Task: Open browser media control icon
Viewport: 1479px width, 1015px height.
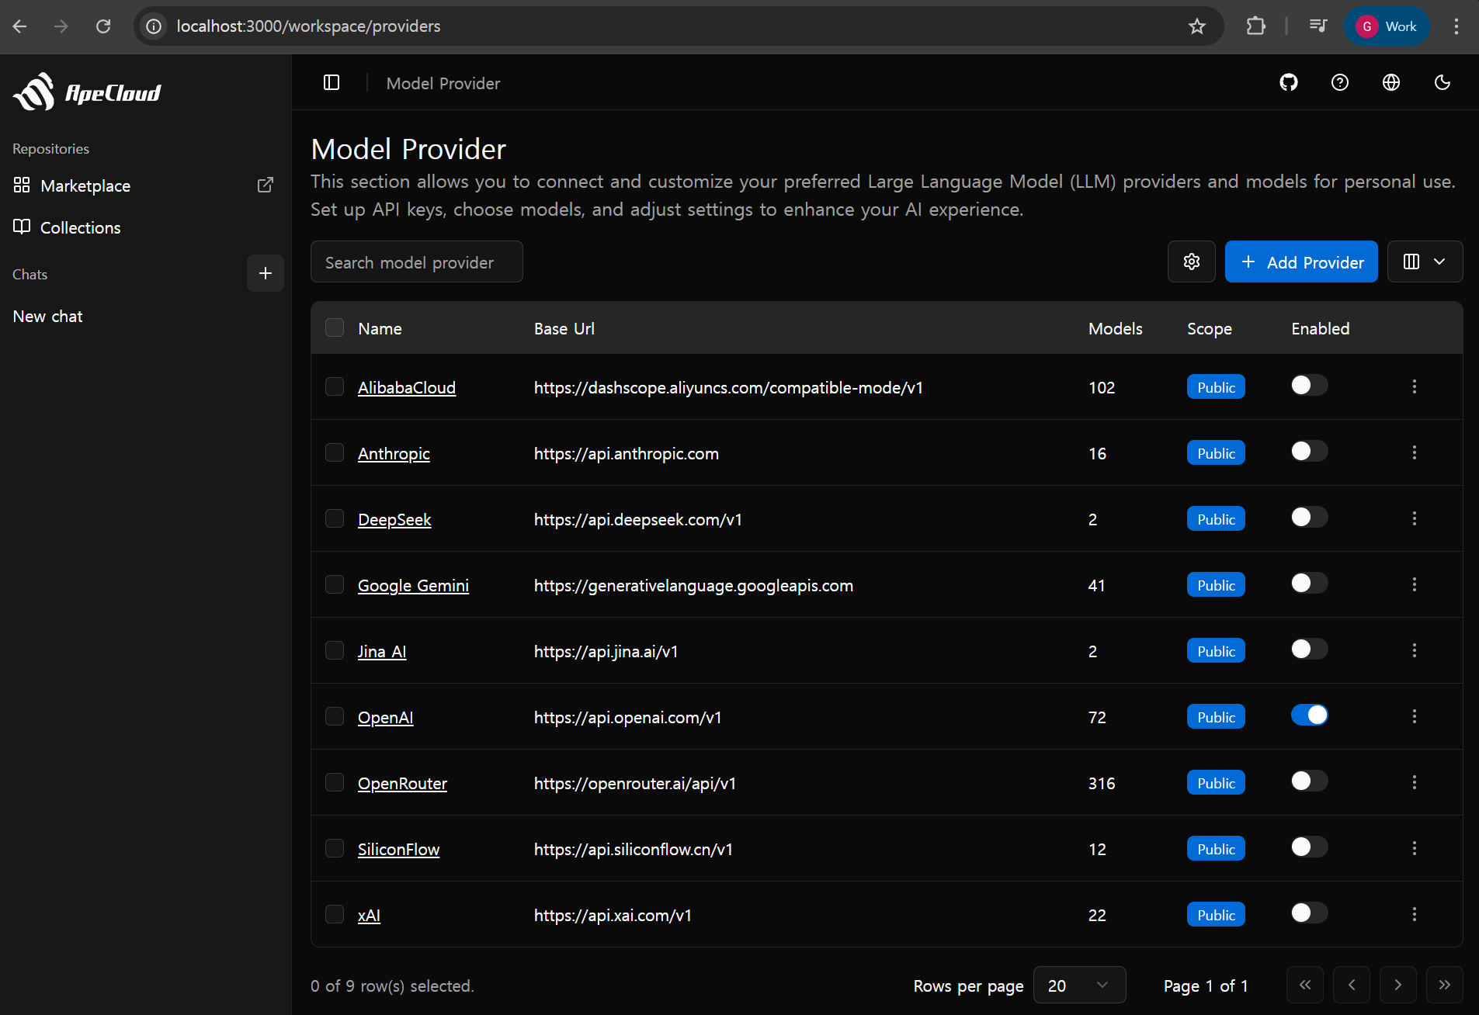Action: (x=1318, y=26)
